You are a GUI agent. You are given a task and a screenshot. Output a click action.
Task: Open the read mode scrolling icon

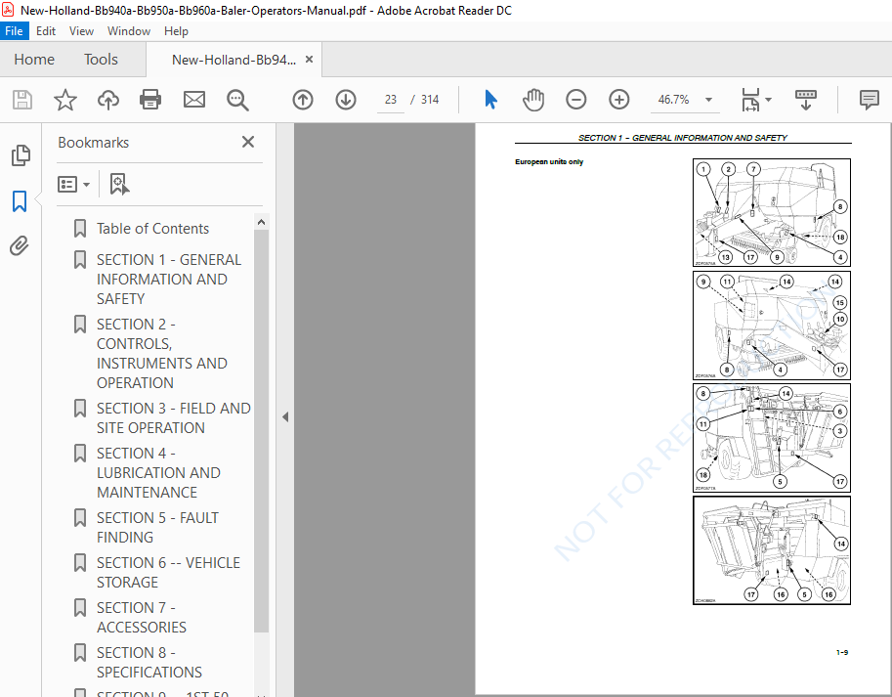point(805,100)
